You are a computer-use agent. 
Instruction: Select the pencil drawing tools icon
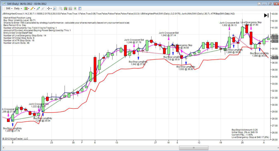click(x=32, y=8)
